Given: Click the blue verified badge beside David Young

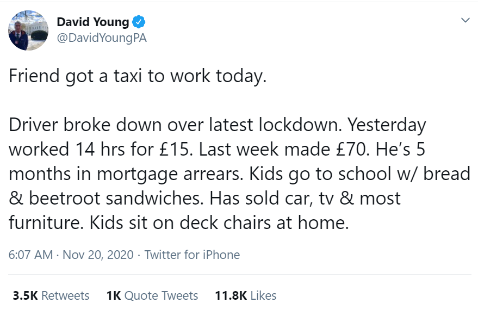Looking at the screenshot, I should click(139, 22).
